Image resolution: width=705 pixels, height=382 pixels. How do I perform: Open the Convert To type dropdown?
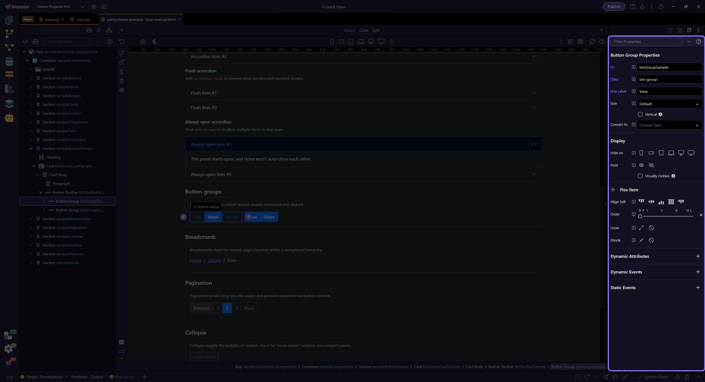(669, 125)
